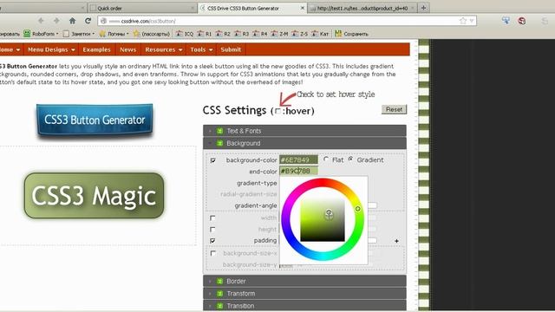Enable the background-size-x checkbox
Viewport: 555px width, 312px height.
tap(212, 253)
